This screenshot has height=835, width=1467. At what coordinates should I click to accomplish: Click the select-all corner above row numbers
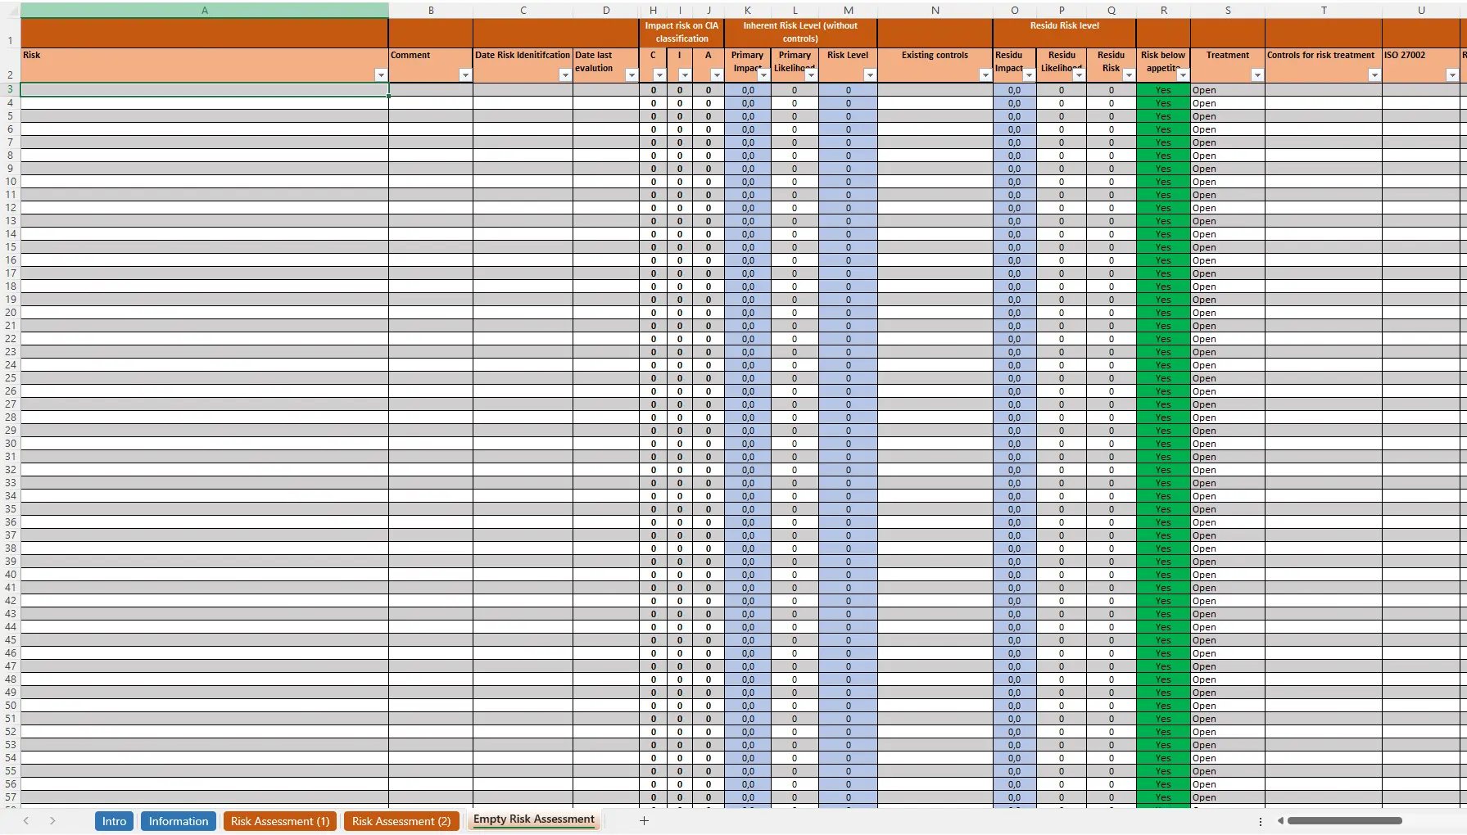[11, 10]
